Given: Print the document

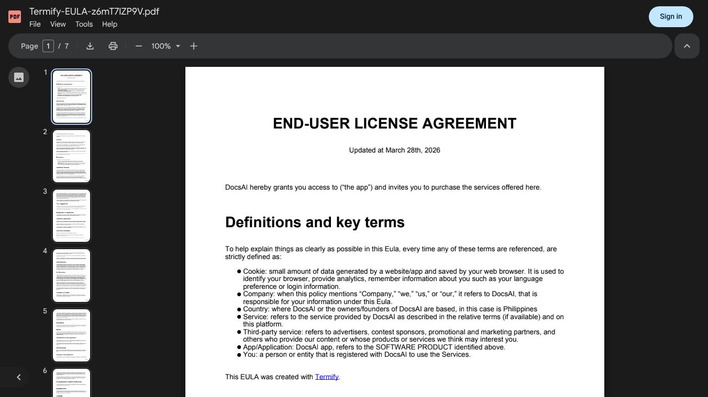Looking at the screenshot, I should [113, 46].
